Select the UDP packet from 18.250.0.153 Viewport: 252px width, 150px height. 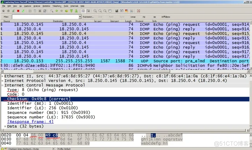click(x=125, y=61)
